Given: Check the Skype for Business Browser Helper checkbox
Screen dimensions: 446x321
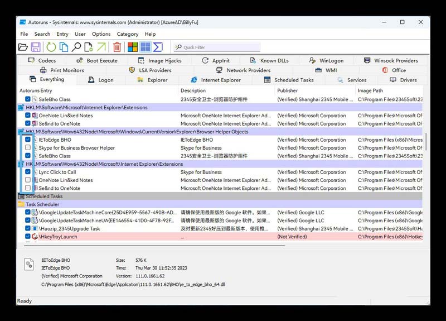Looking at the screenshot, I should [x=27, y=147].
